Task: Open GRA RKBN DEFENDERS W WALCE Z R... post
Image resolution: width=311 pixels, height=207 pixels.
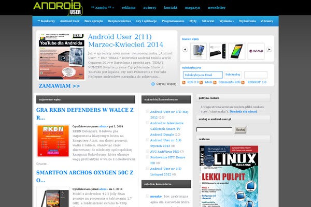Action: click(x=85, y=114)
